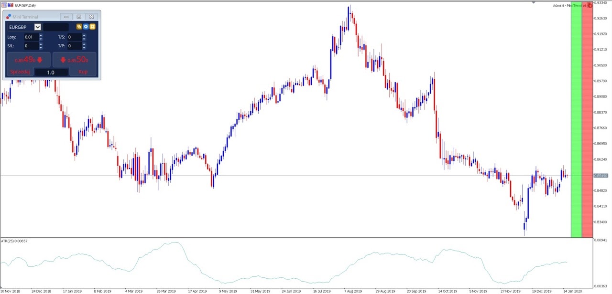This screenshot has height=294, width=612.
Task: Click the Kup label
Action: pos(83,72)
